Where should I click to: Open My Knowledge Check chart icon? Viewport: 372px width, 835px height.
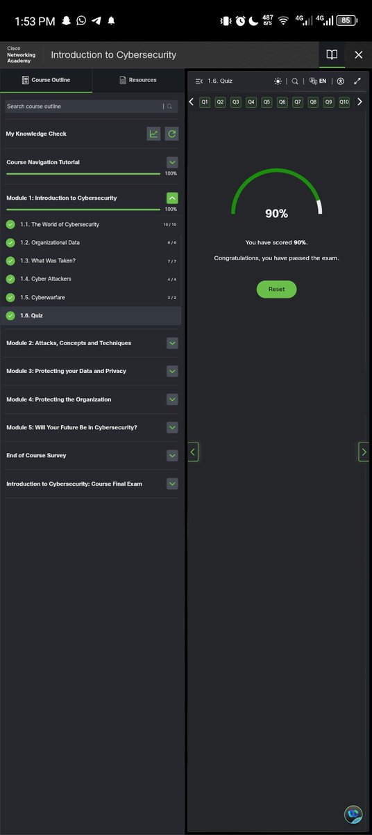[153, 134]
